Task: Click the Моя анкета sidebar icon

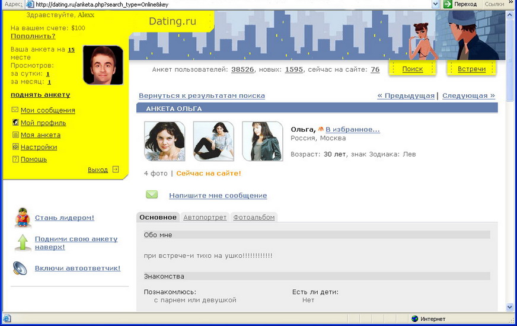Action: pos(15,135)
